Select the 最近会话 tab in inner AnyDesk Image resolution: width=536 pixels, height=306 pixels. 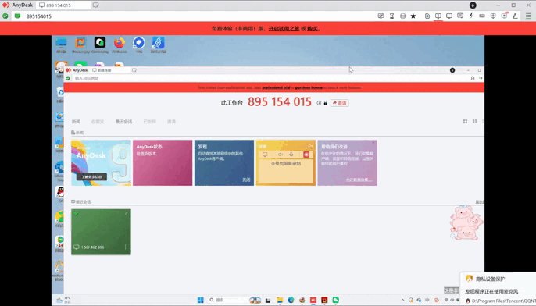123,122
